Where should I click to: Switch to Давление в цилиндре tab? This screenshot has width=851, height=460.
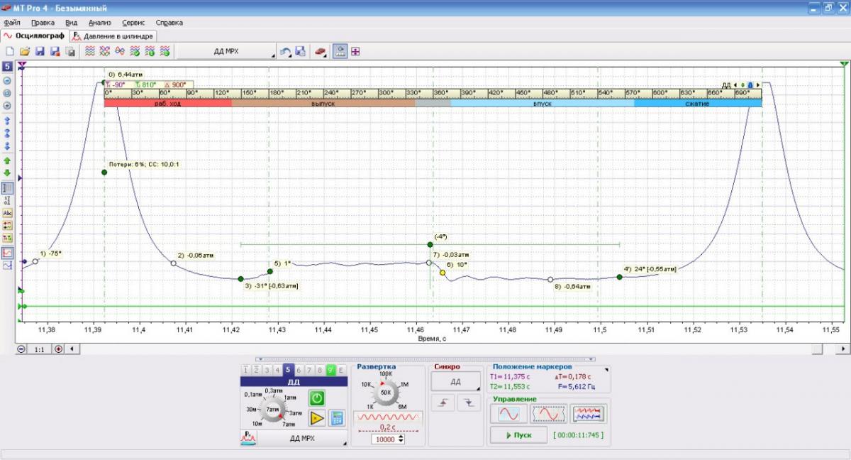point(113,36)
